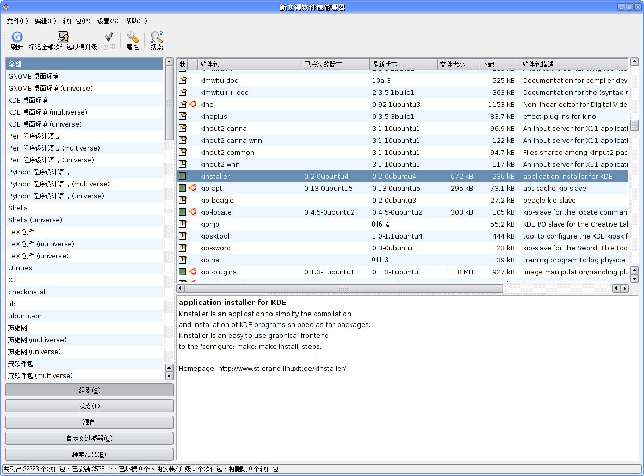The width and height of the screenshot is (644, 476).
Task: Toggle status box of kimwitu-doc
Action: click(182, 80)
